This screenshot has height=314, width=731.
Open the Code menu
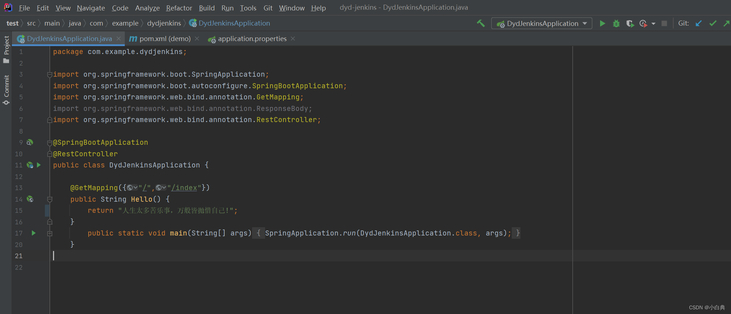(x=120, y=8)
